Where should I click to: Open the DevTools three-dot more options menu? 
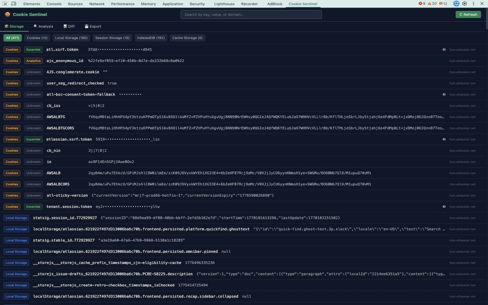(x=473, y=4)
